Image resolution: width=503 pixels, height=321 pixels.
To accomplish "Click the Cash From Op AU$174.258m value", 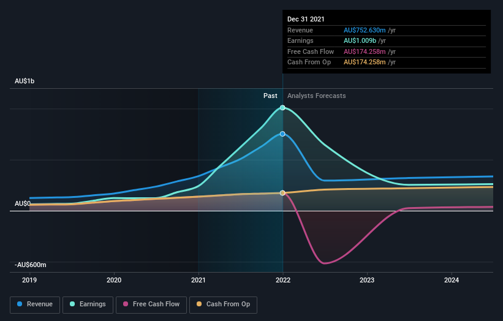I will [x=365, y=62].
